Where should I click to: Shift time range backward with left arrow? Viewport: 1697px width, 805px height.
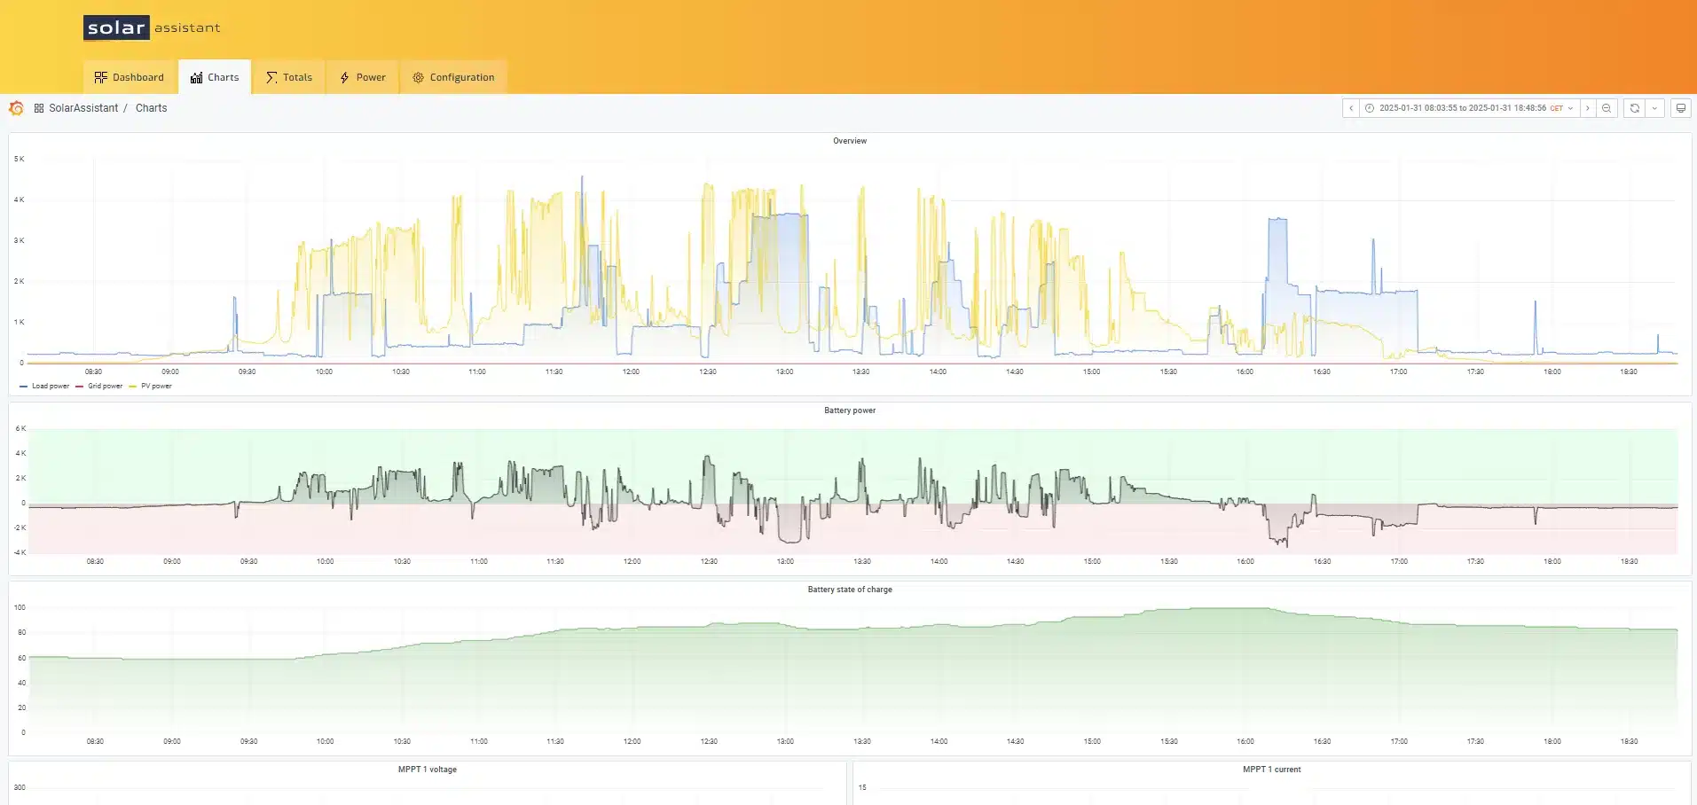point(1351,108)
